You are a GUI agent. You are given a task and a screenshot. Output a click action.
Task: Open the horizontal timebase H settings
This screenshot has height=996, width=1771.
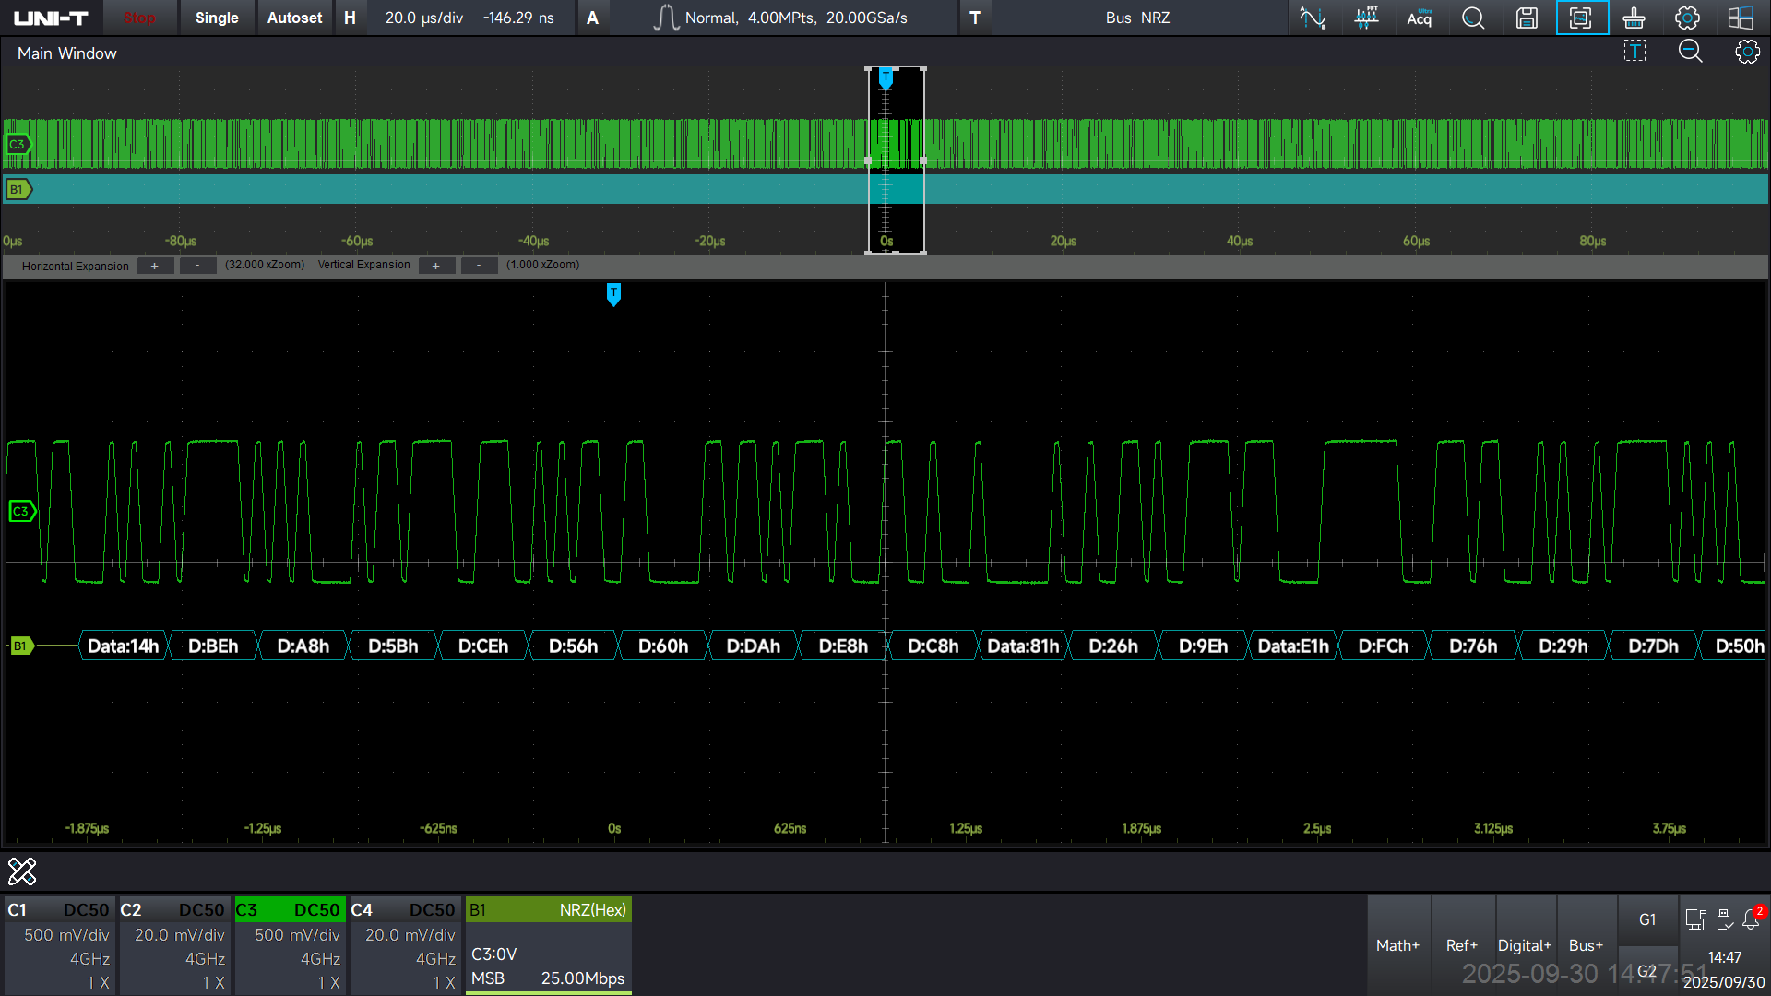pyautogui.click(x=350, y=18)
